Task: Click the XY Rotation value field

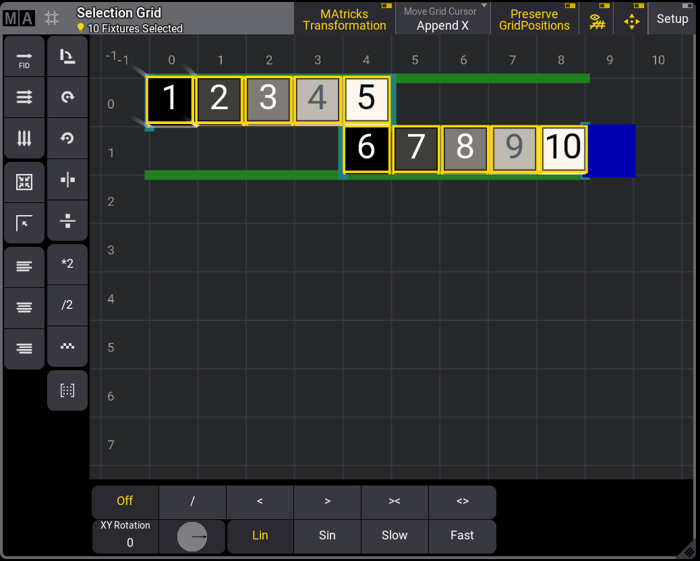Action: 125,537
